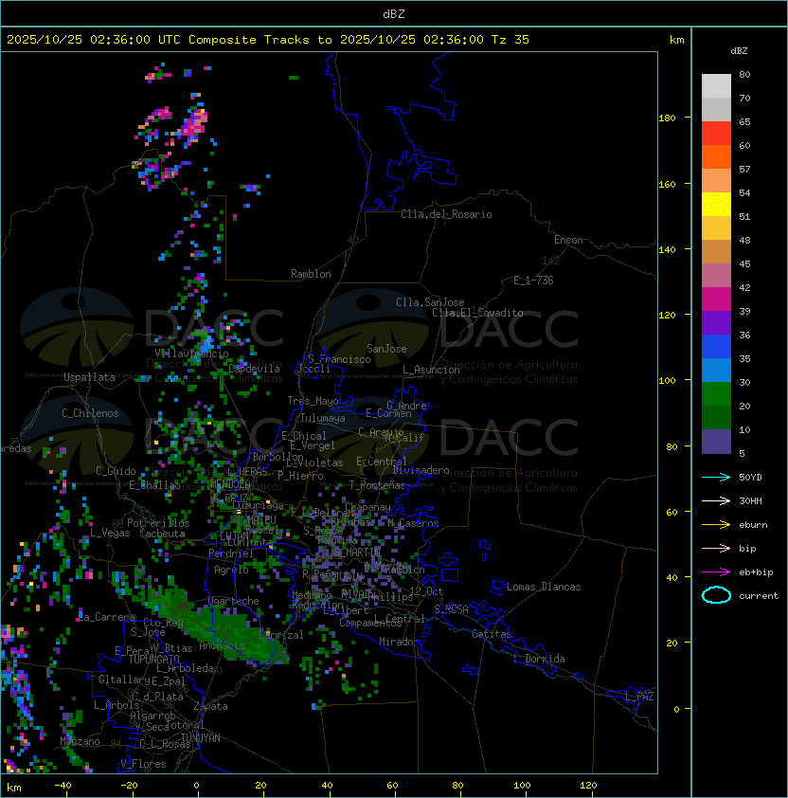Choose the slate purple 10 dBZ band

[716, 442]
